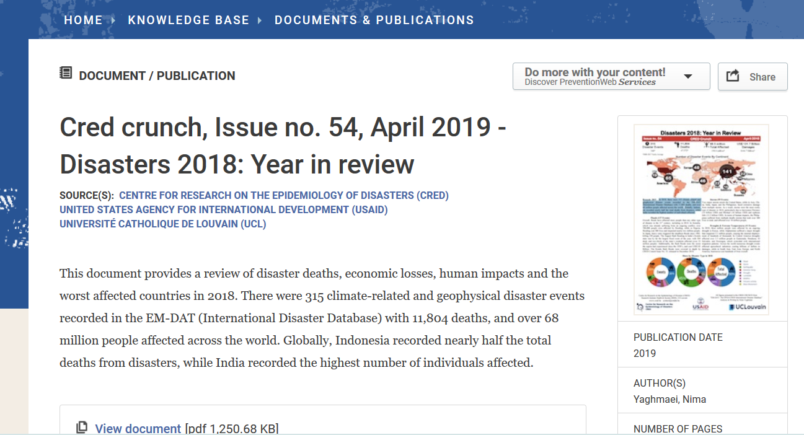The width and height of the screenshot is (804, 435).
Task: Click the View document link
Action: [x=138, y=428]
